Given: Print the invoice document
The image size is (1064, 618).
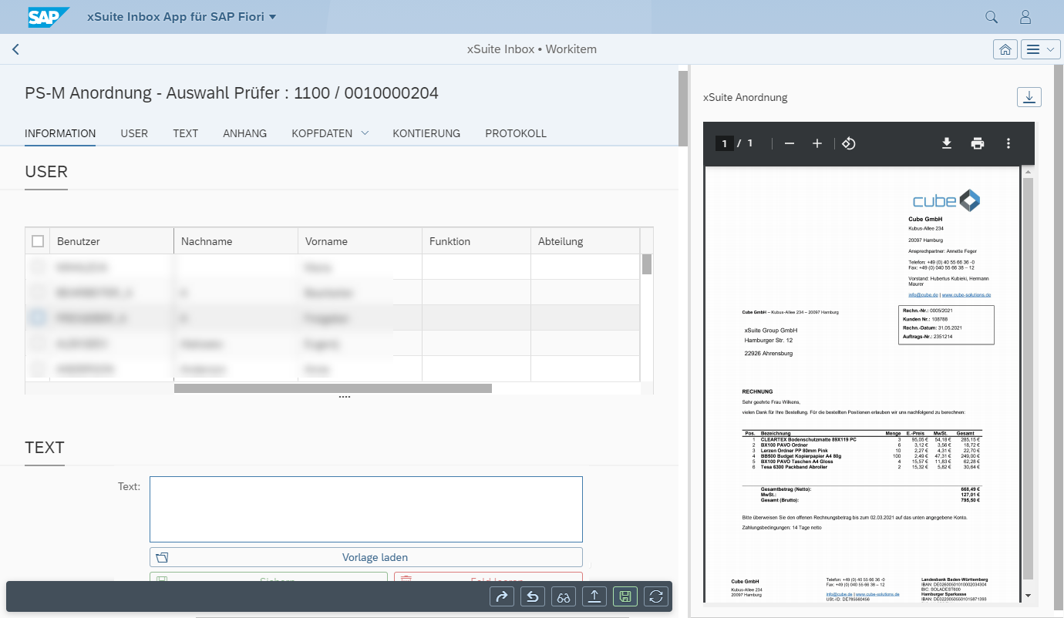Looking at the screenshot, I should coord(977,143).
